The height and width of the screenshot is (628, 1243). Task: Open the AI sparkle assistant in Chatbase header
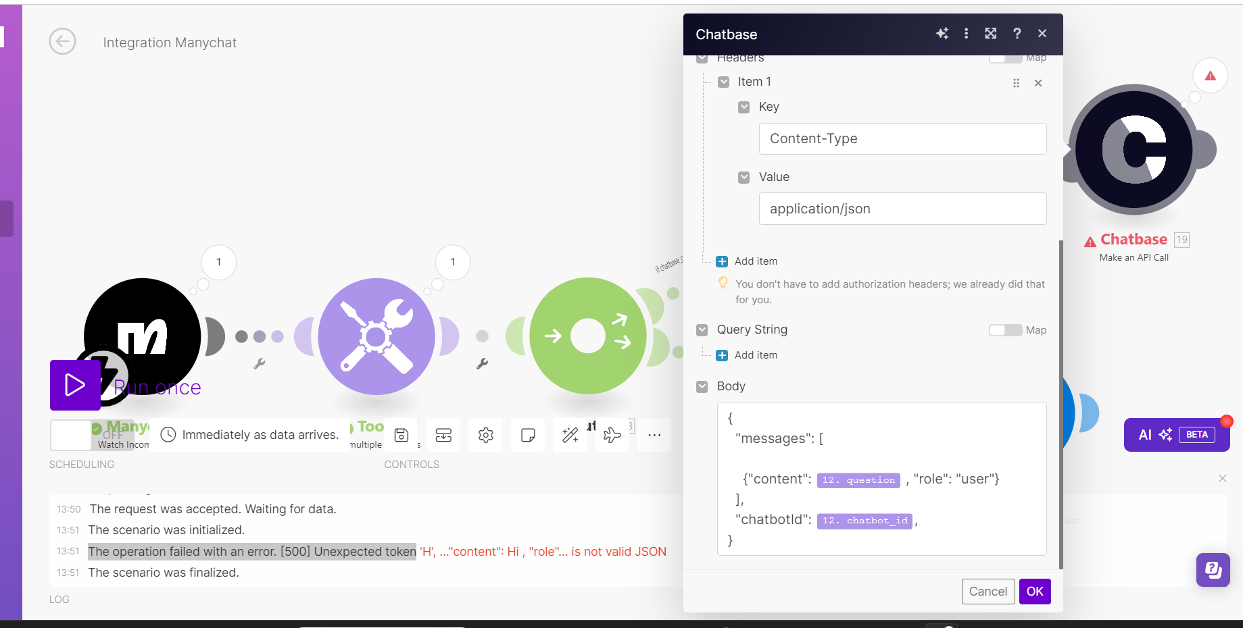[942, 34]
